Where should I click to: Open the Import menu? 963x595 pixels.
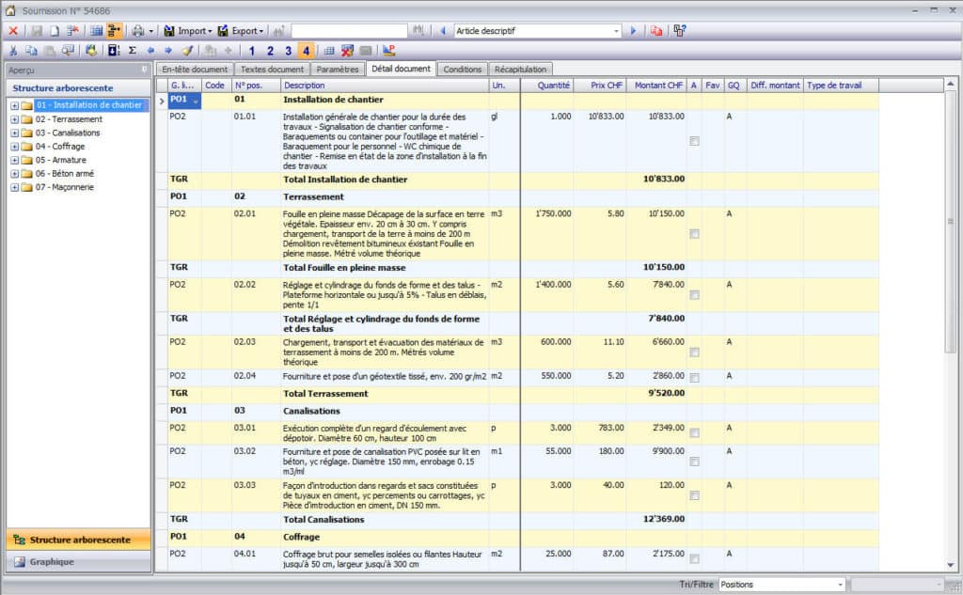pos(187,31)
